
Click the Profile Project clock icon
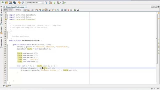[x=63, y=3]
